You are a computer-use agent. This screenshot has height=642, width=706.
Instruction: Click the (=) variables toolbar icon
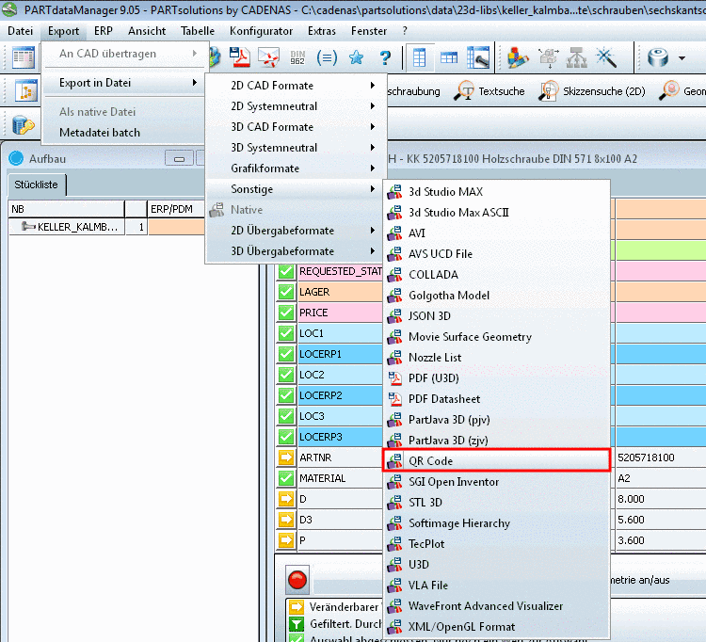327,57
